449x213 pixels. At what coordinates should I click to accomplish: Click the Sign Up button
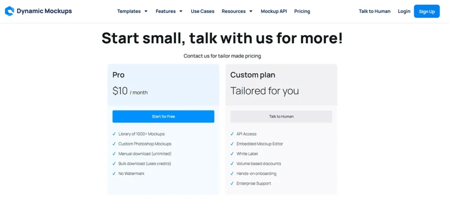tap(427, 11)
